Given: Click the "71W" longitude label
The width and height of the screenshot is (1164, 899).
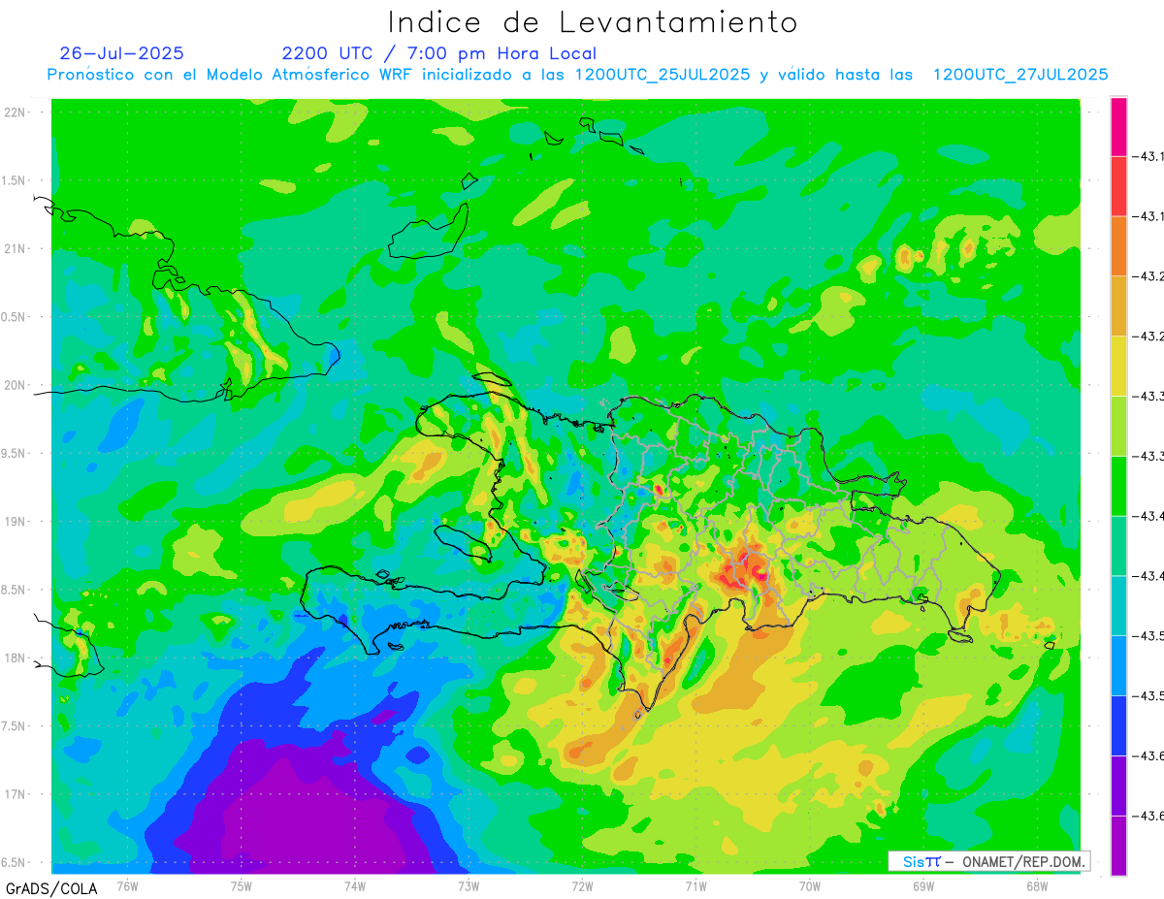Looking at the screenshot, I should [695, 885].
